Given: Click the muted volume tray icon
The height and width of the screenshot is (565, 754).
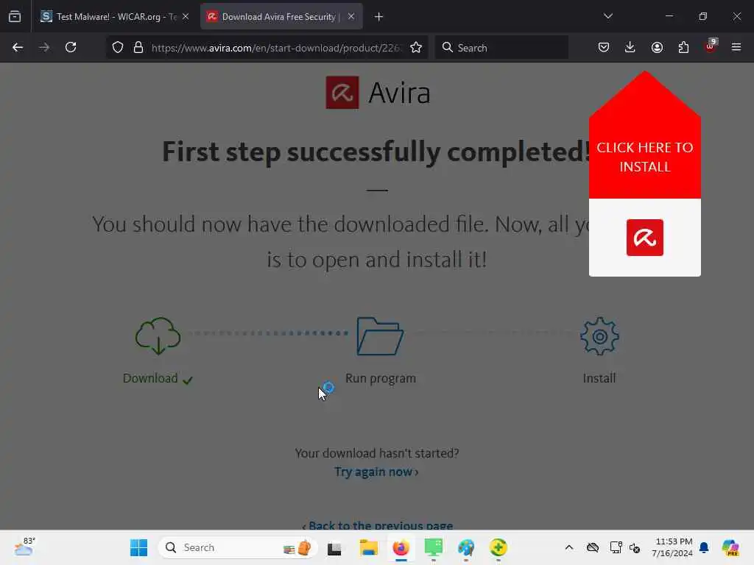Looking at the screenshot, I should click(635, 547).
